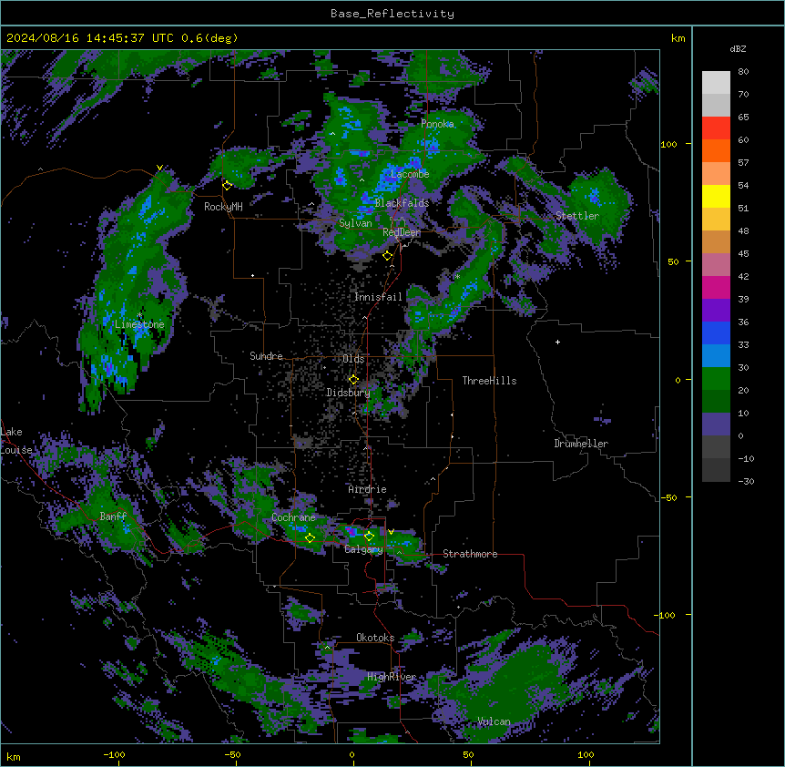Click the 80 value in dBZ legend
785x767 pixels.
click(x=743, y=72)
